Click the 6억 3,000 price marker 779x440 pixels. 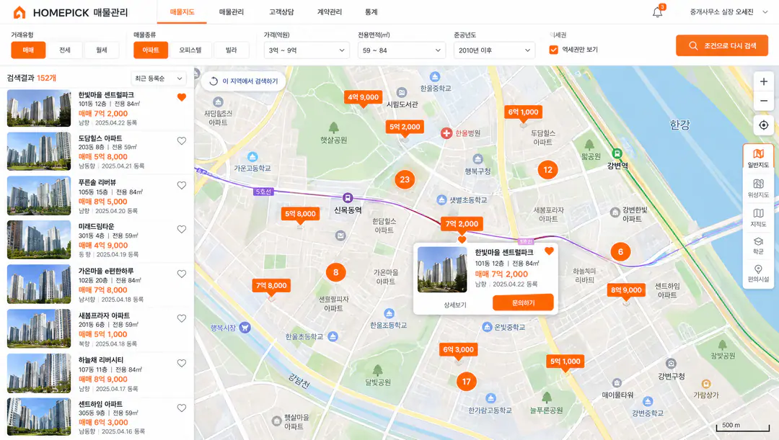coord(458,350)
